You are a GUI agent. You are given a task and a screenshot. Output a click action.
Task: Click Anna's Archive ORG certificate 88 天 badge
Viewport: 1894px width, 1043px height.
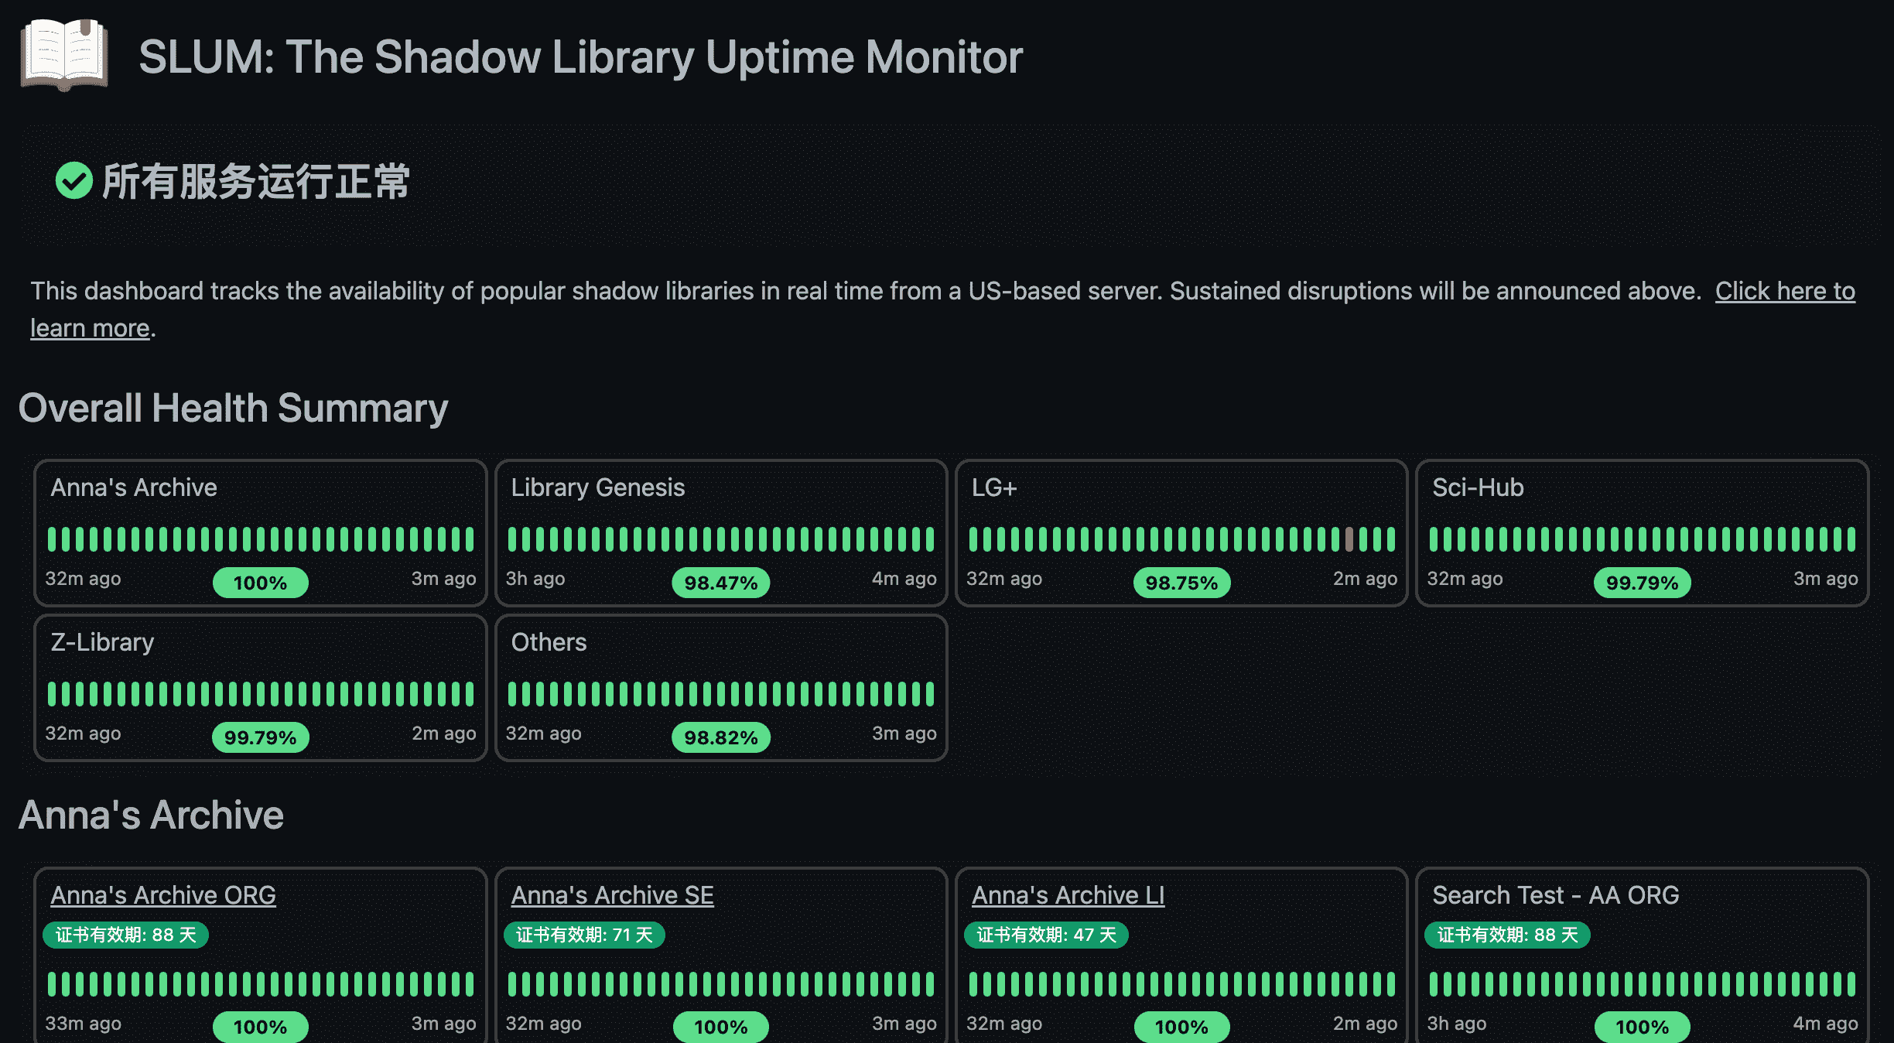[x=125, y=935]
